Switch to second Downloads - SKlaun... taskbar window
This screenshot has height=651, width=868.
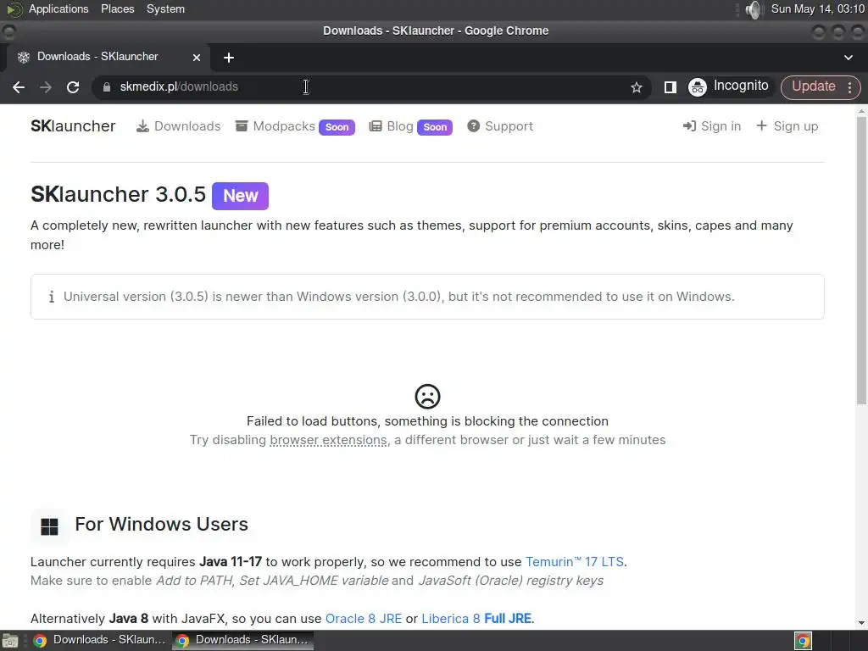click(242, 641)
